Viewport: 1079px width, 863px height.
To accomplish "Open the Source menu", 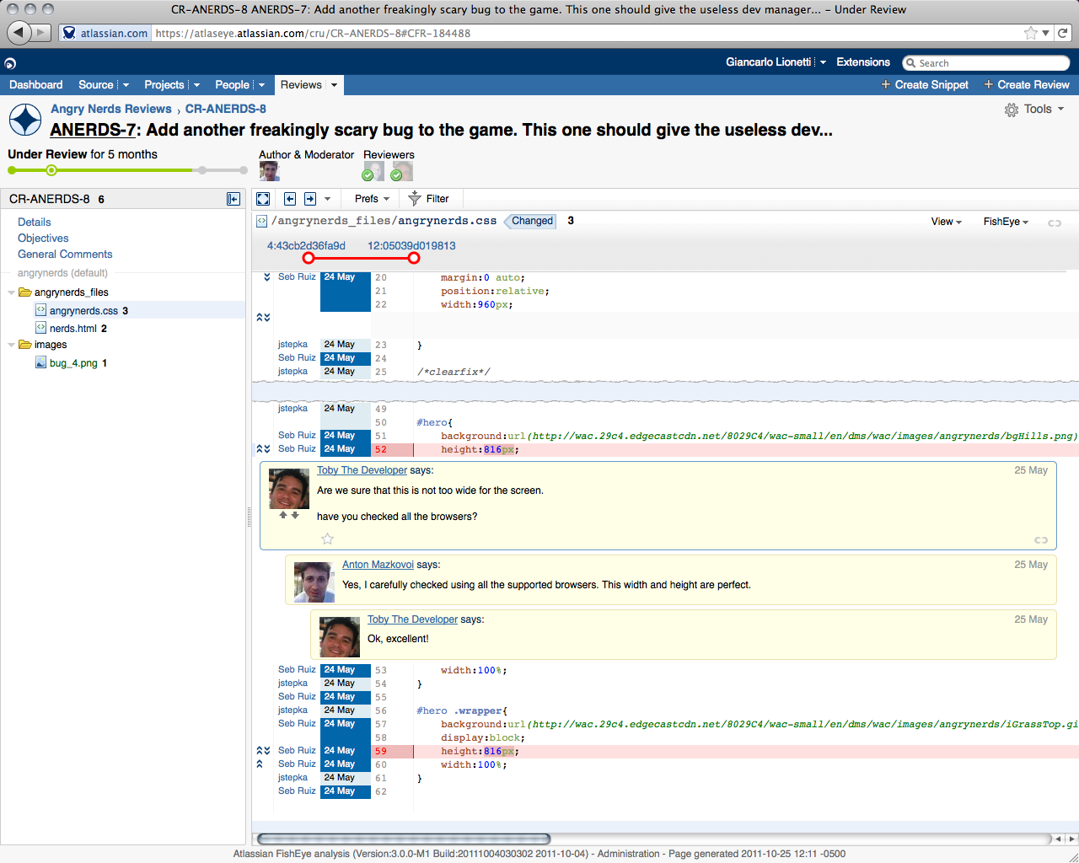I will [104, 85].
